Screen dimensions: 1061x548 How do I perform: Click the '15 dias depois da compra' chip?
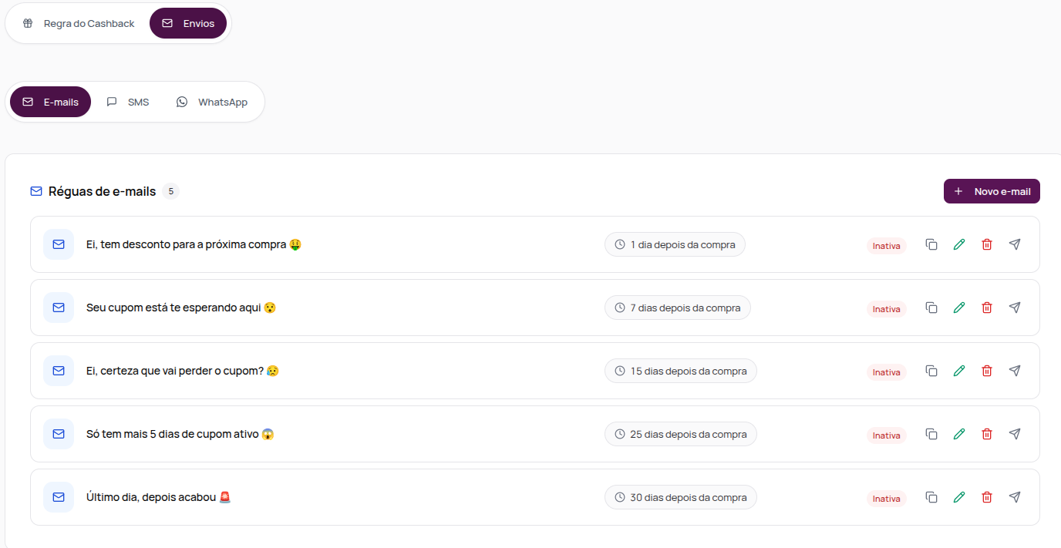681,371
